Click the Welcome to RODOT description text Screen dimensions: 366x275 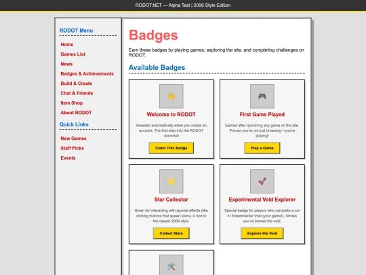(171, 130)
